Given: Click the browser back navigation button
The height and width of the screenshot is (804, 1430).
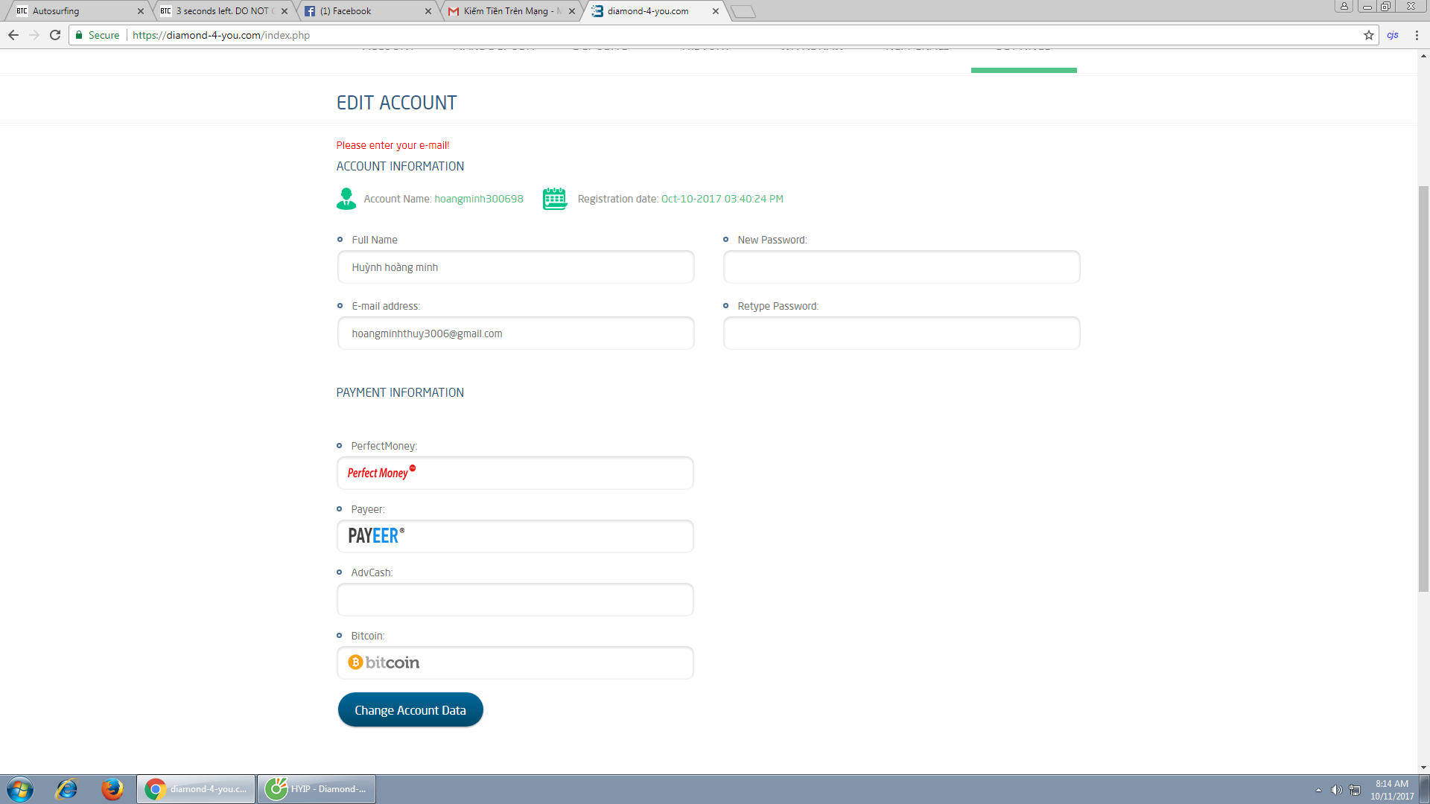Looking at the screenshot, I should click(13, 35).
